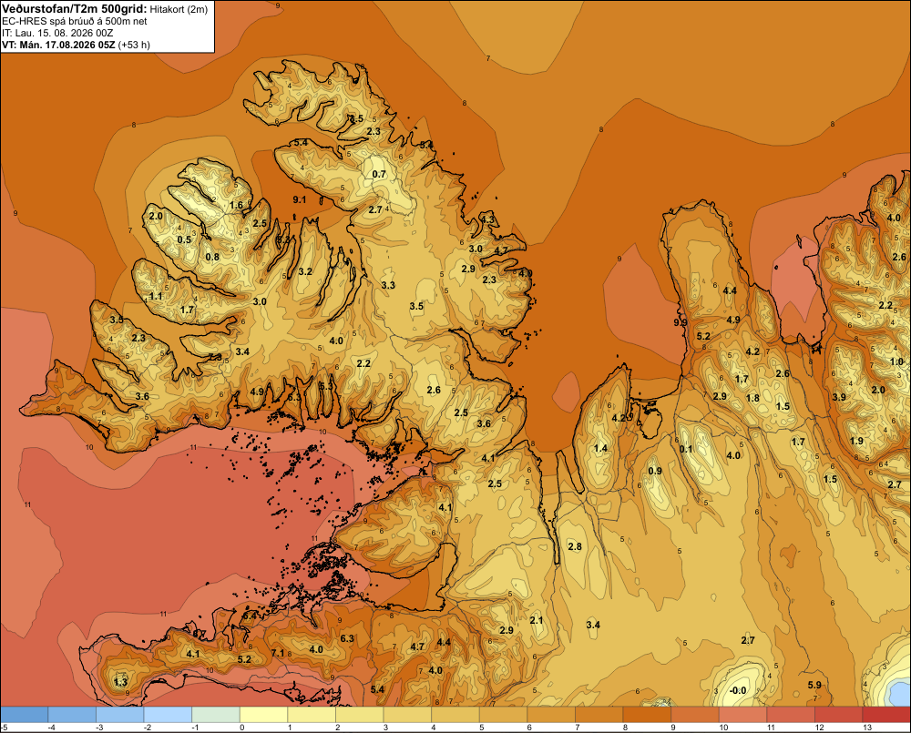Screen dimensions: 911x733
Task: Click the VT valid time line in the header
Action: point(76,45)
